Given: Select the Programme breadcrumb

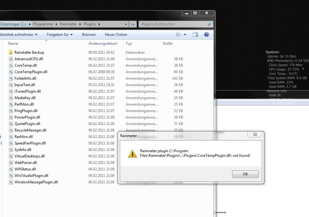Looking at the screenshot, I should 43,24.
